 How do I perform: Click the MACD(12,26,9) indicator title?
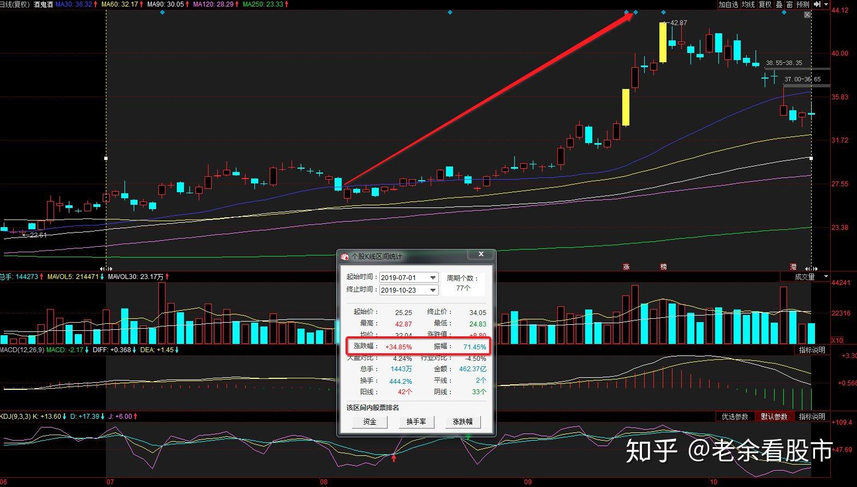pyautogui.click(x=22, y=350)
